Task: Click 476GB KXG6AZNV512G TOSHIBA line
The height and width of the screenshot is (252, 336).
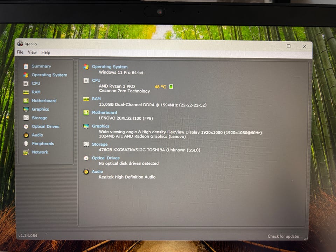Action: point(149,150)
